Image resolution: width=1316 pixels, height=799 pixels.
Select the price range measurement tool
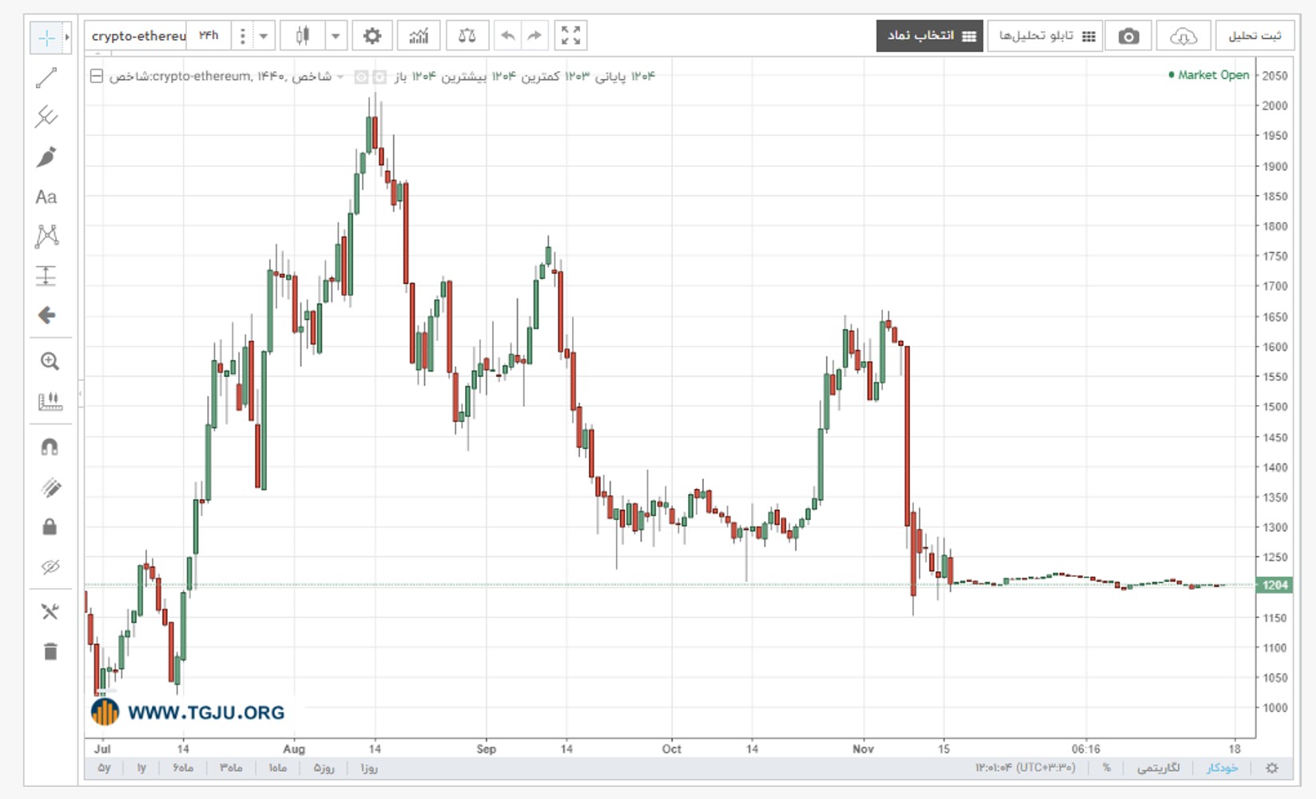[46, 276]
